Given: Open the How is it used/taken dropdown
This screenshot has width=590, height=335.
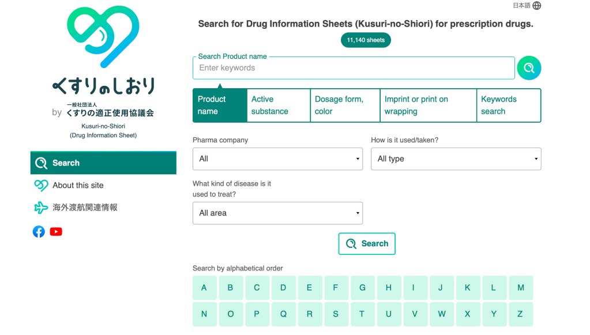Looking at the screenshot, I should (456, 159).
